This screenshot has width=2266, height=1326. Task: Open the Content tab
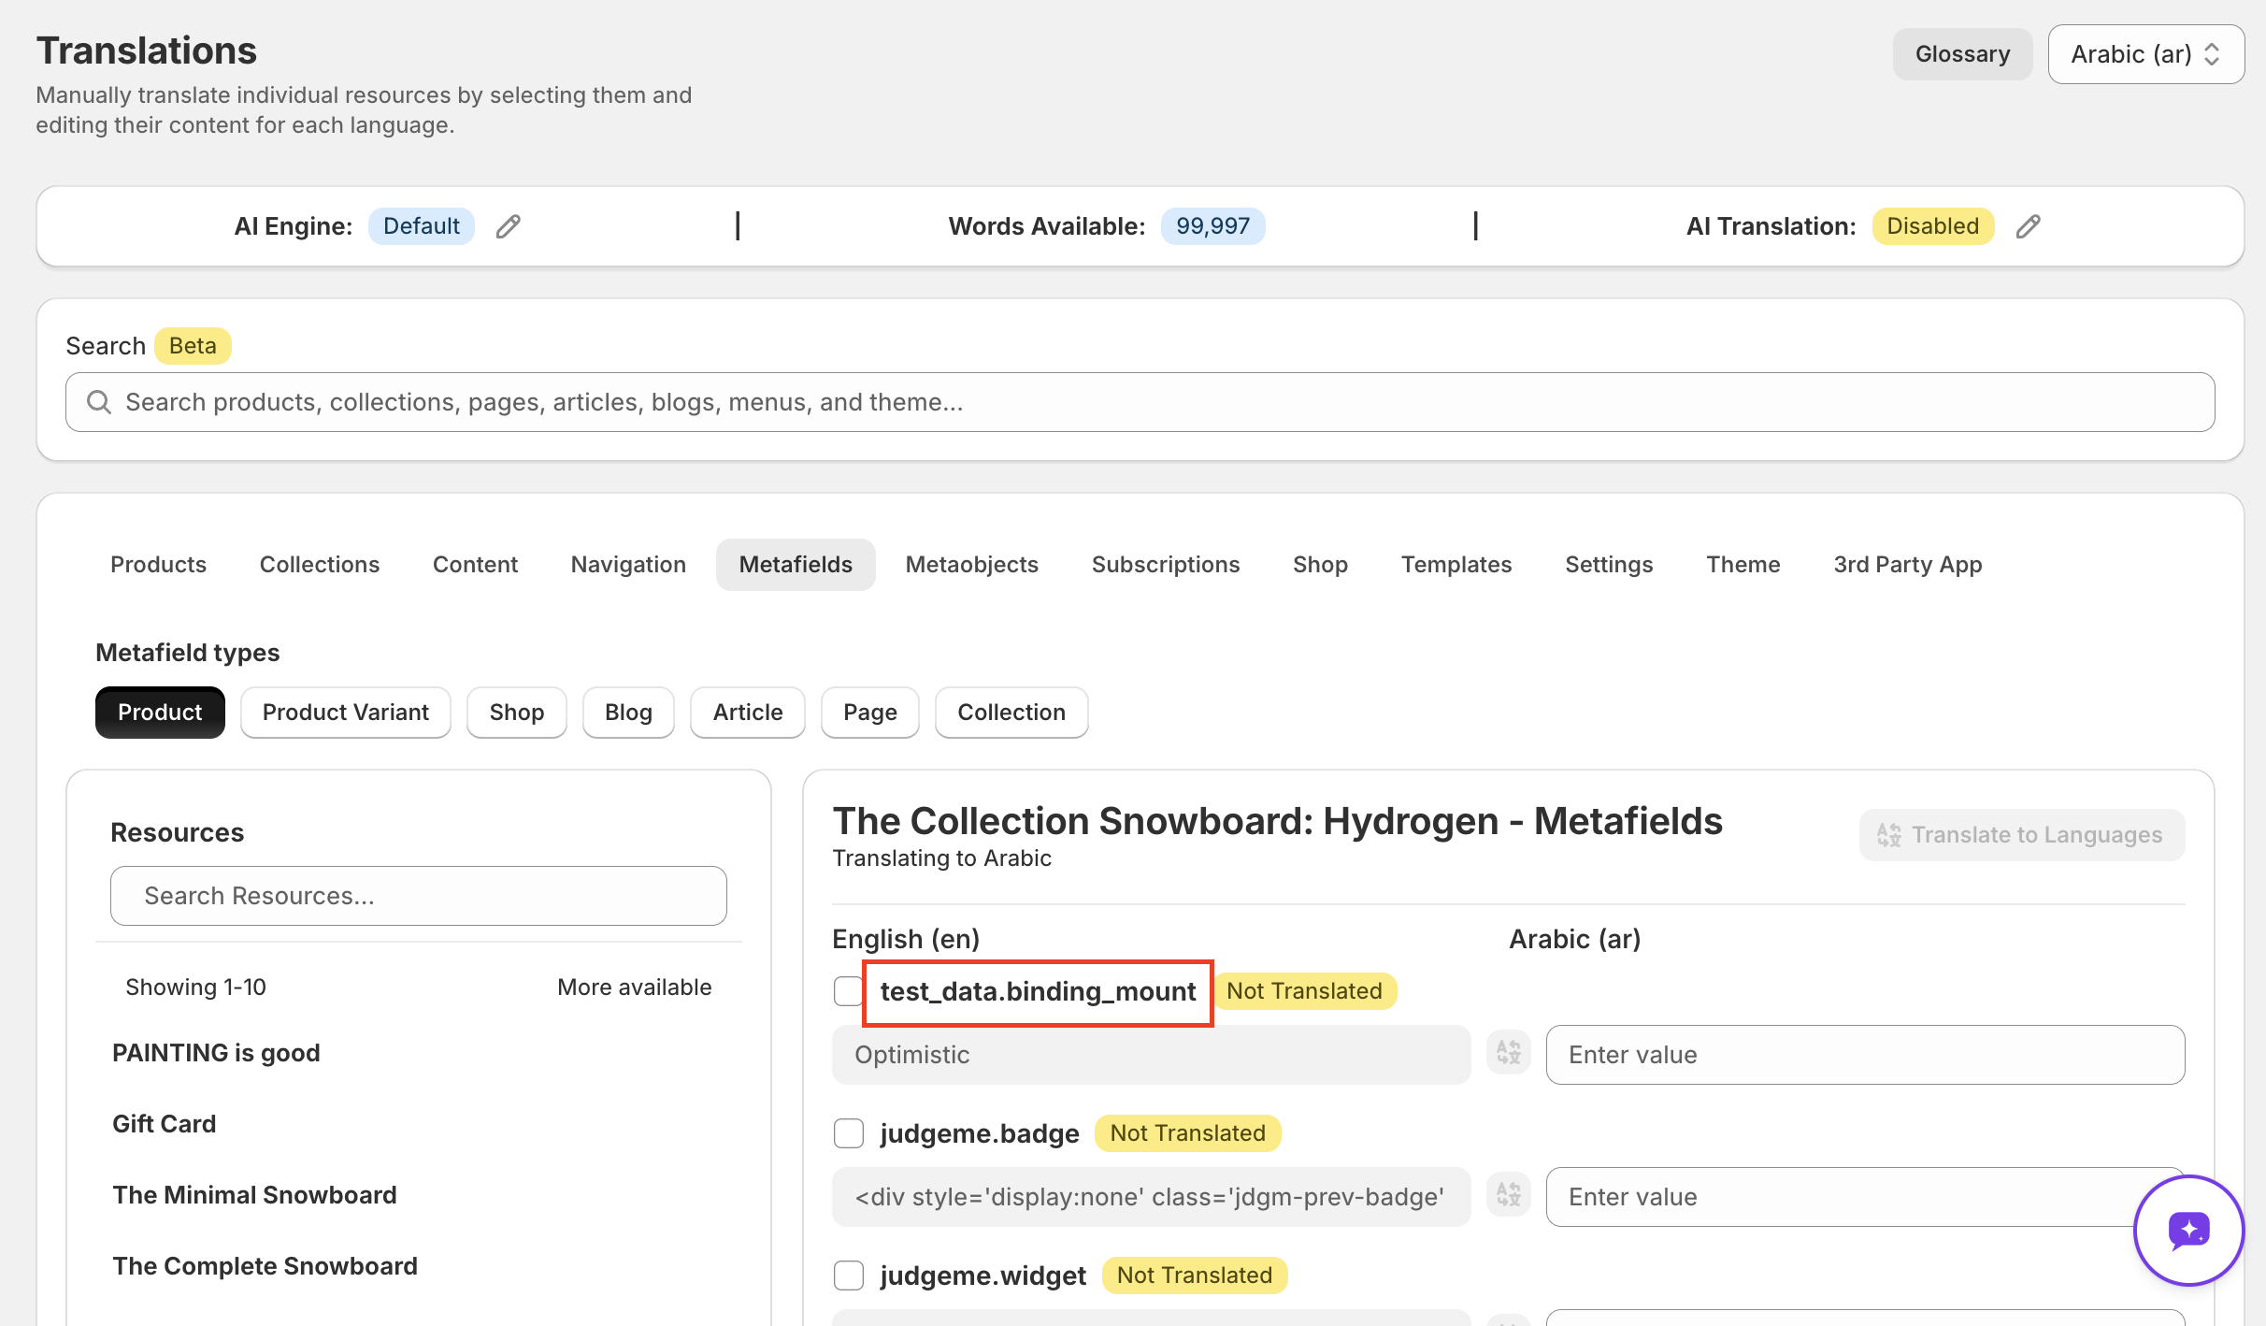click(x=475, y=565)
